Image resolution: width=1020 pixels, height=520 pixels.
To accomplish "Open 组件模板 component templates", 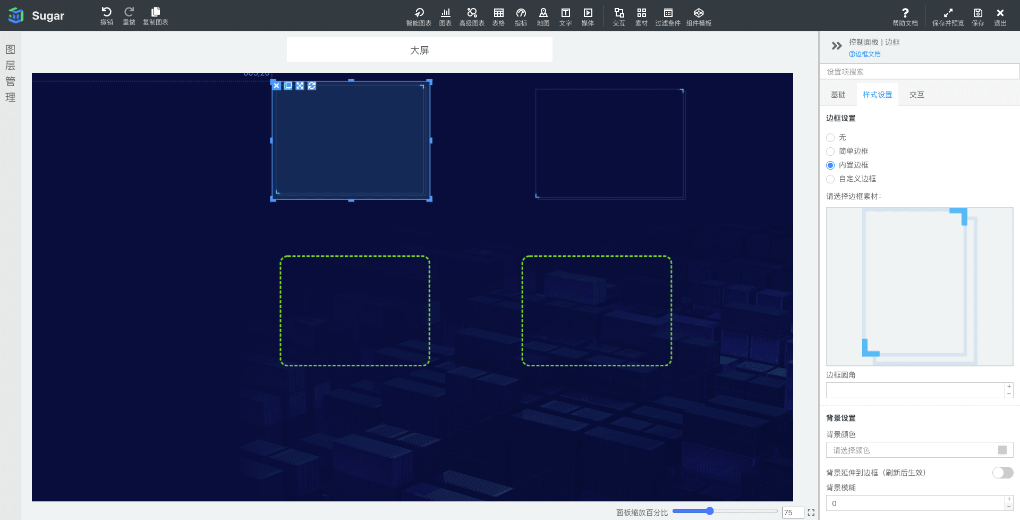I will click(x=699, y=17).
